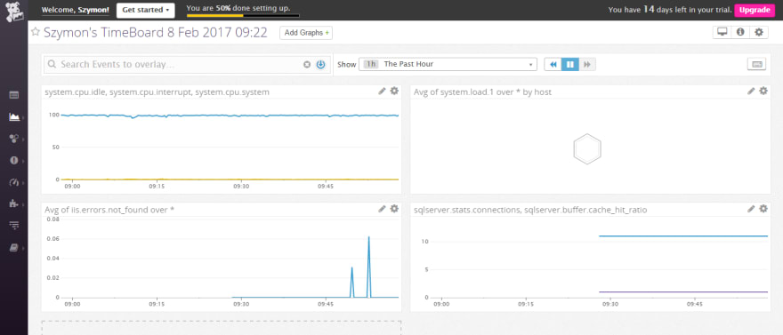Image resolution: width=783 pixels, height=335 pixels.
Task: Click "Welcome, Szymon!" text
Action: pos(76,10)
